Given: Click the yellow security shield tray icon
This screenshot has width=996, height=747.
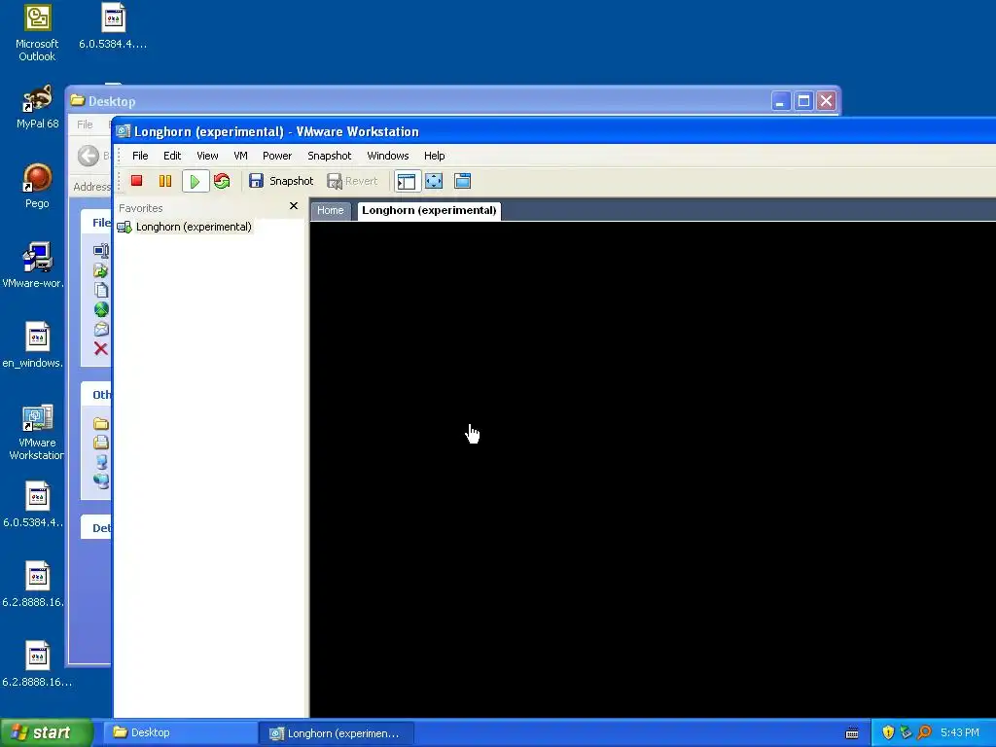Looking at the screenshot, I should coord(888,732).
